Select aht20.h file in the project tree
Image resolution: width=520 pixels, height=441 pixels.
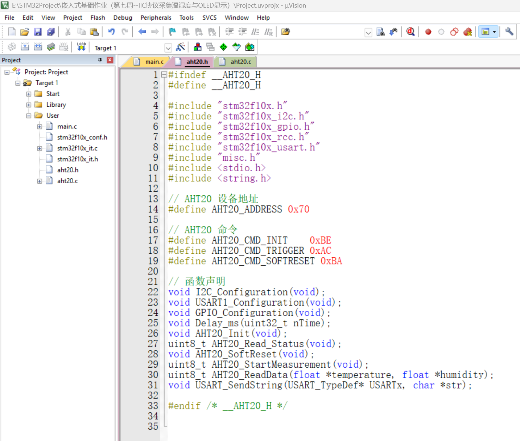pyautogui.click(x=68, y=170)
